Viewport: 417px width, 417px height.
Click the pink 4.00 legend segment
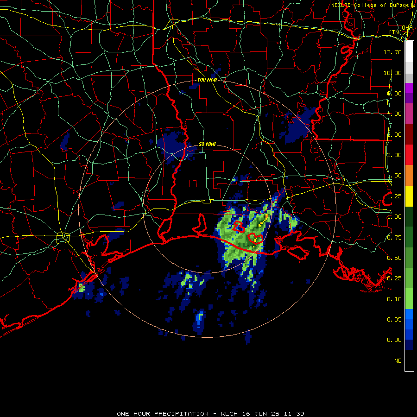coord(409,114)
